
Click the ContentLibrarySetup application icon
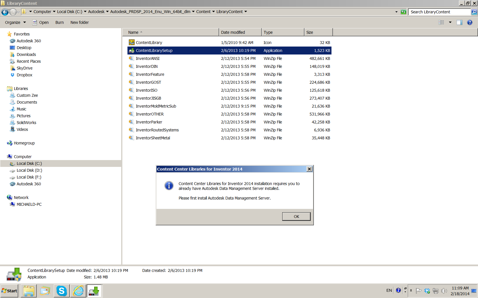[x=131, y=51]
